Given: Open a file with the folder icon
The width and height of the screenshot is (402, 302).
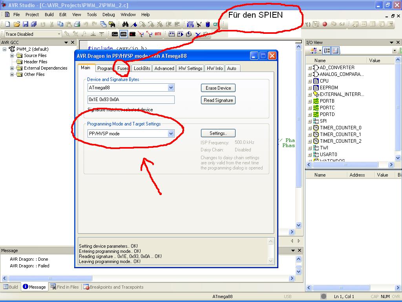Looking at the screenshot, I should [x=16, y=24].
